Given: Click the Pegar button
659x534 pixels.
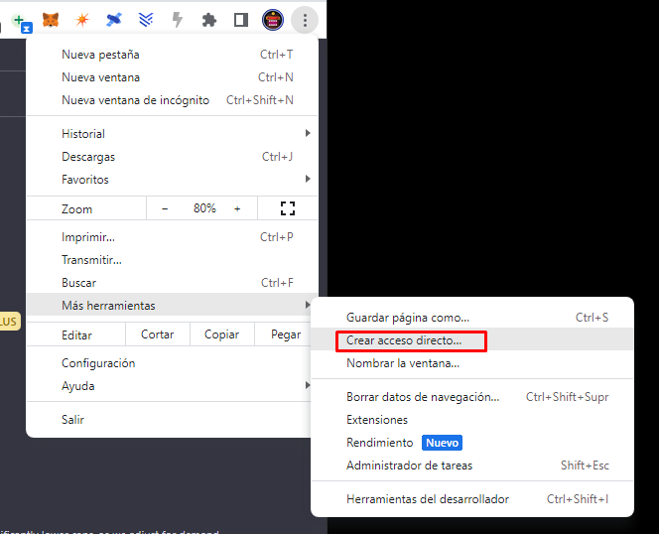Looking at the screenshot, I should tap(286, 334).
